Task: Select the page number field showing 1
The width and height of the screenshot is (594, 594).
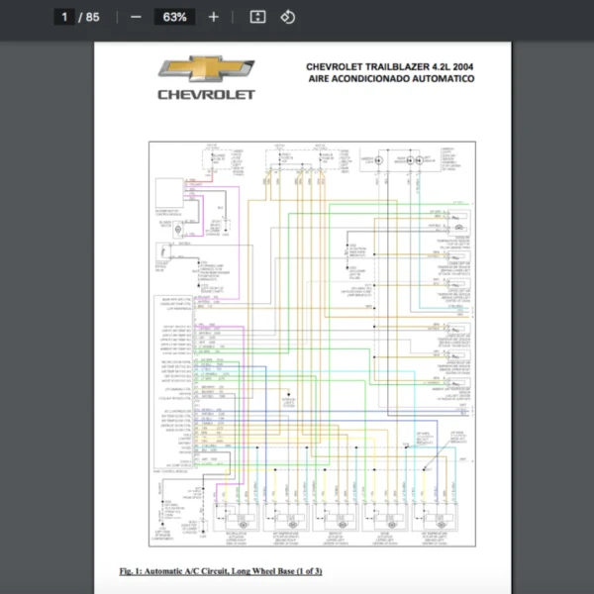Action: point(64,17)
